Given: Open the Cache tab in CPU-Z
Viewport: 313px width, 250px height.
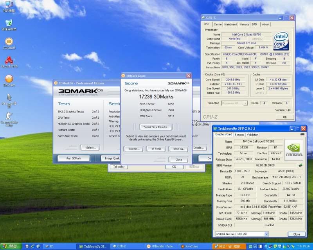Looking at the screenshot, I should point(218,24).
